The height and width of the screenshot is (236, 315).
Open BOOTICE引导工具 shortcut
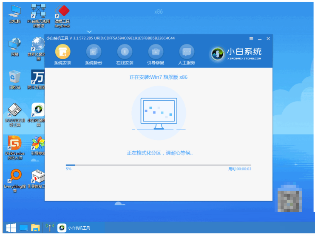pos(14,115)
